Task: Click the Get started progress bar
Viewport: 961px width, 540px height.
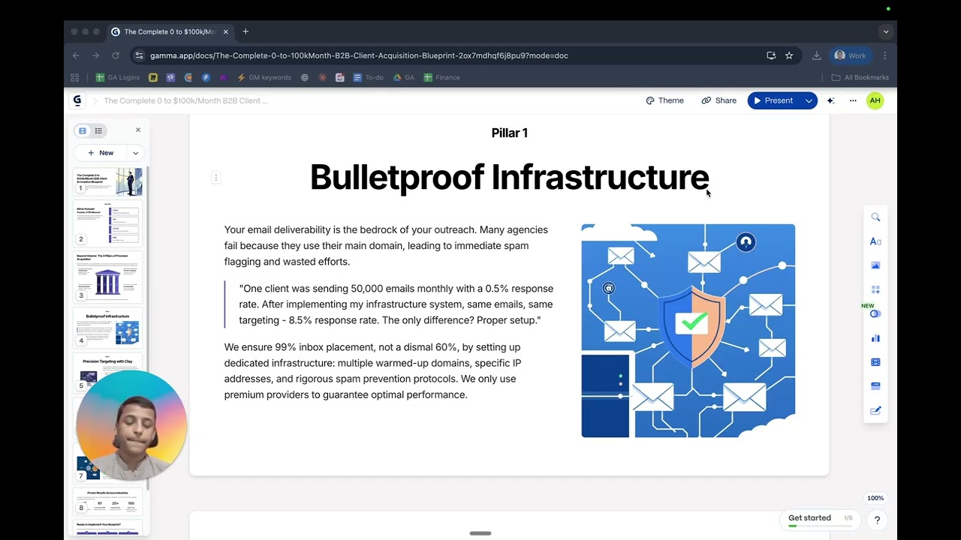Action: [x=820, y=526]
